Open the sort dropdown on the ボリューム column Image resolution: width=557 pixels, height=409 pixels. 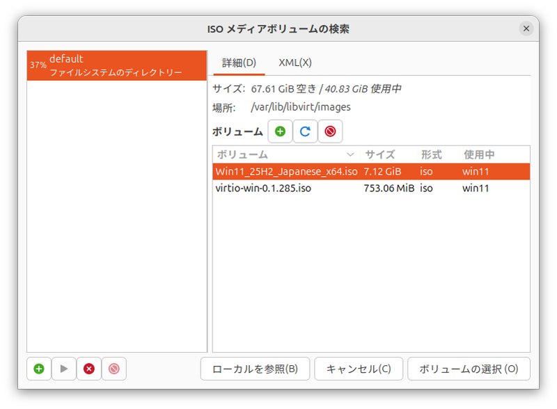click(350, 154)
